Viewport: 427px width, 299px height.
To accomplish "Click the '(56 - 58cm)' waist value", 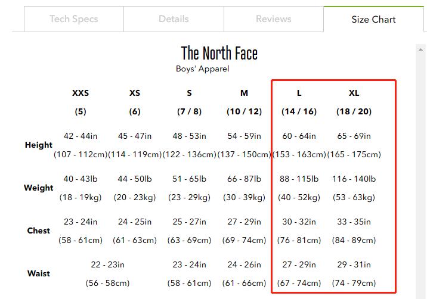I will (x=107, y=284).
